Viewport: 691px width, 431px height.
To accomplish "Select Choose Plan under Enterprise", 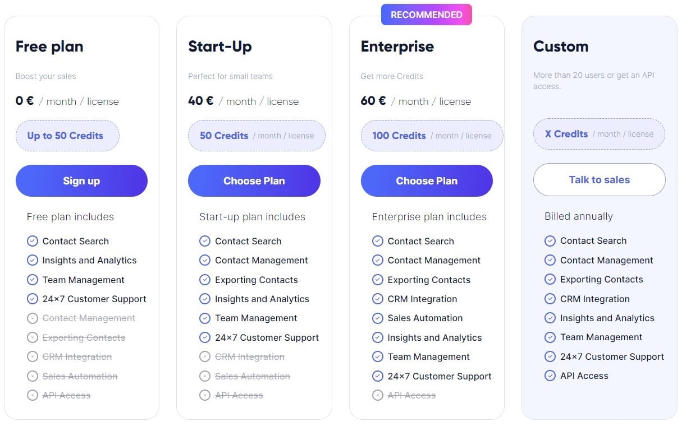I will point(427,180).
